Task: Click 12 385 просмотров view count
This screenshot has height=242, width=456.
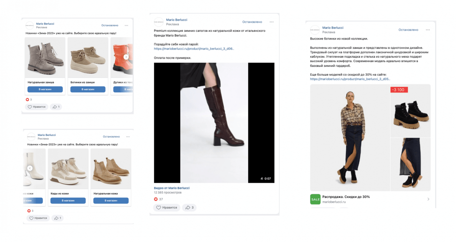Action: (168, 192)
